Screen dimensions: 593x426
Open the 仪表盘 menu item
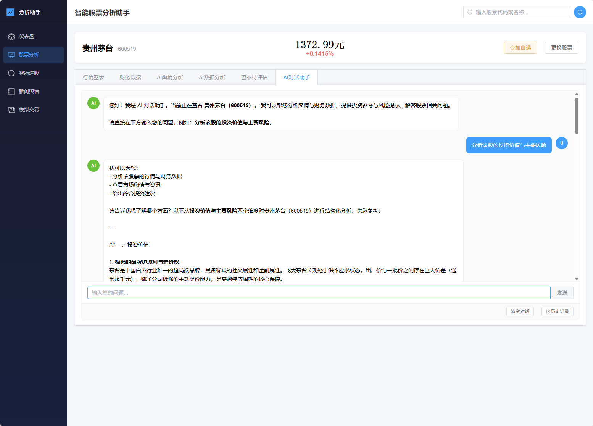point(34,37)
